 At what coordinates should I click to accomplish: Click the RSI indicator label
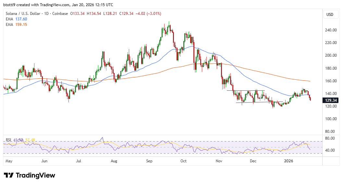click(x=8, y=140)
